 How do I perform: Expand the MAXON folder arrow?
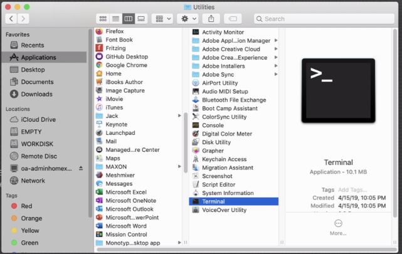click(x=179, y=166)
